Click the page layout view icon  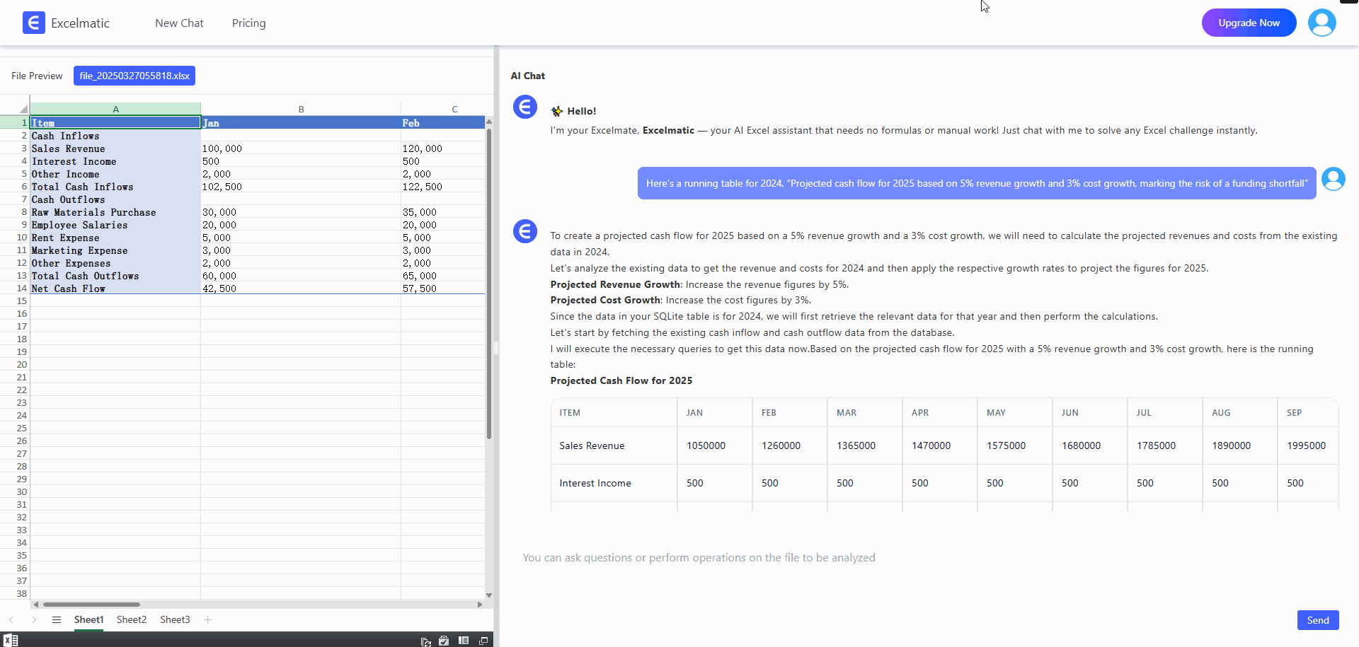pos(464,641)
